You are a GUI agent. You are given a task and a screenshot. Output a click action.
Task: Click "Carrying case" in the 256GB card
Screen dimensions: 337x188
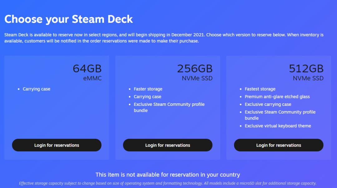147,97
